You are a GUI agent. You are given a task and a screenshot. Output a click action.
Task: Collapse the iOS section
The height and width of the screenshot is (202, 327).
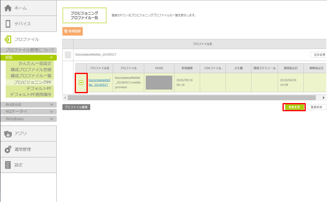click(x=51, y=58)
